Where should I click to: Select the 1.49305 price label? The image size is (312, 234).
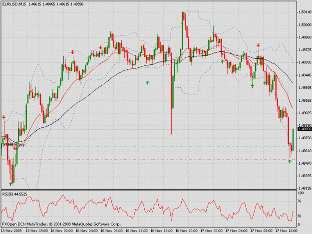pos(305,88)
